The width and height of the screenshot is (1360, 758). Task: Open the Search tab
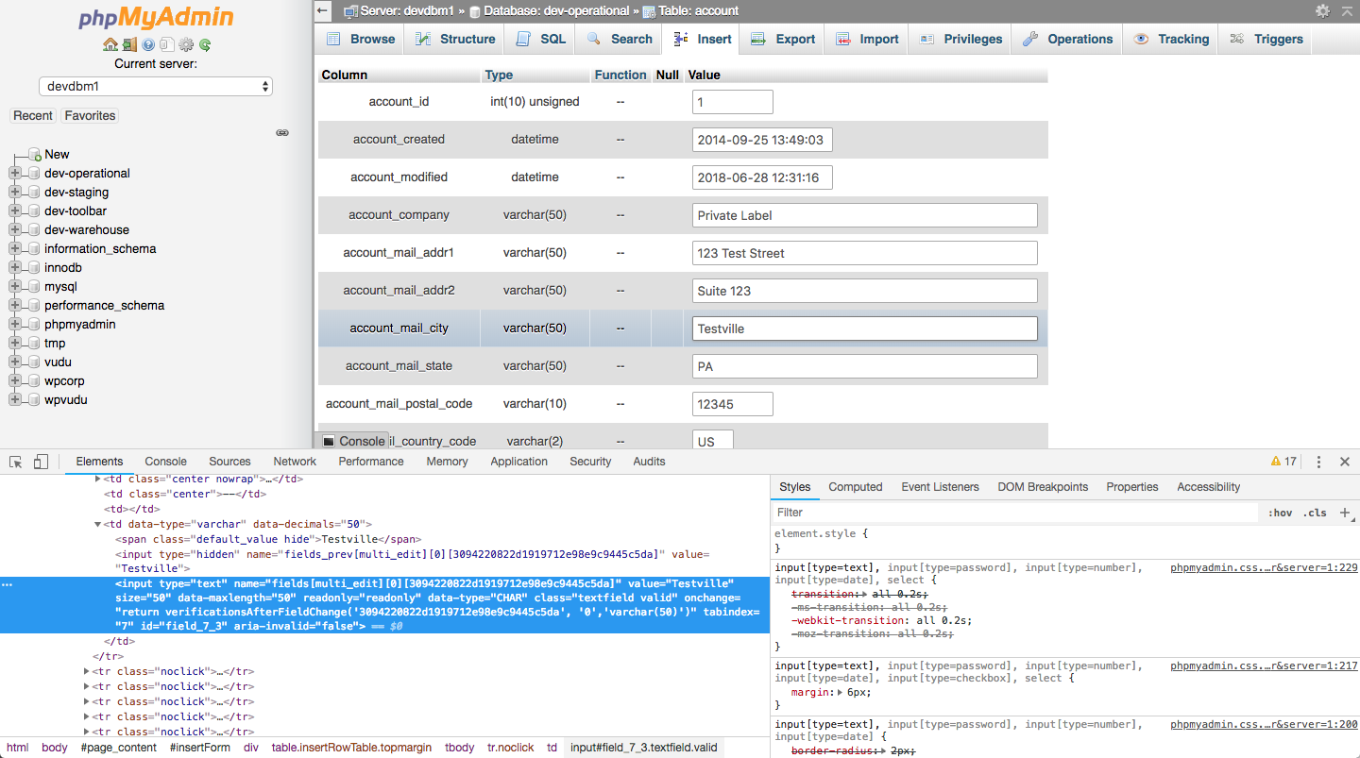[619, 39]
